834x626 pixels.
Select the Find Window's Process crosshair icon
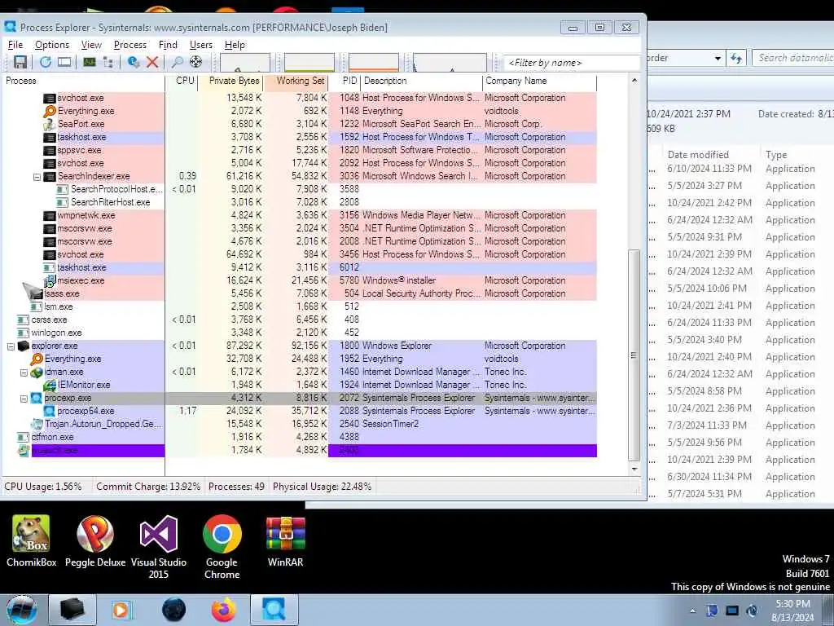pyautogui.click(x=195, y=62)
